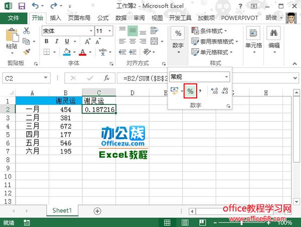Click the Cut scissors icon
The image size is (301, 227).
coord(26,31)
